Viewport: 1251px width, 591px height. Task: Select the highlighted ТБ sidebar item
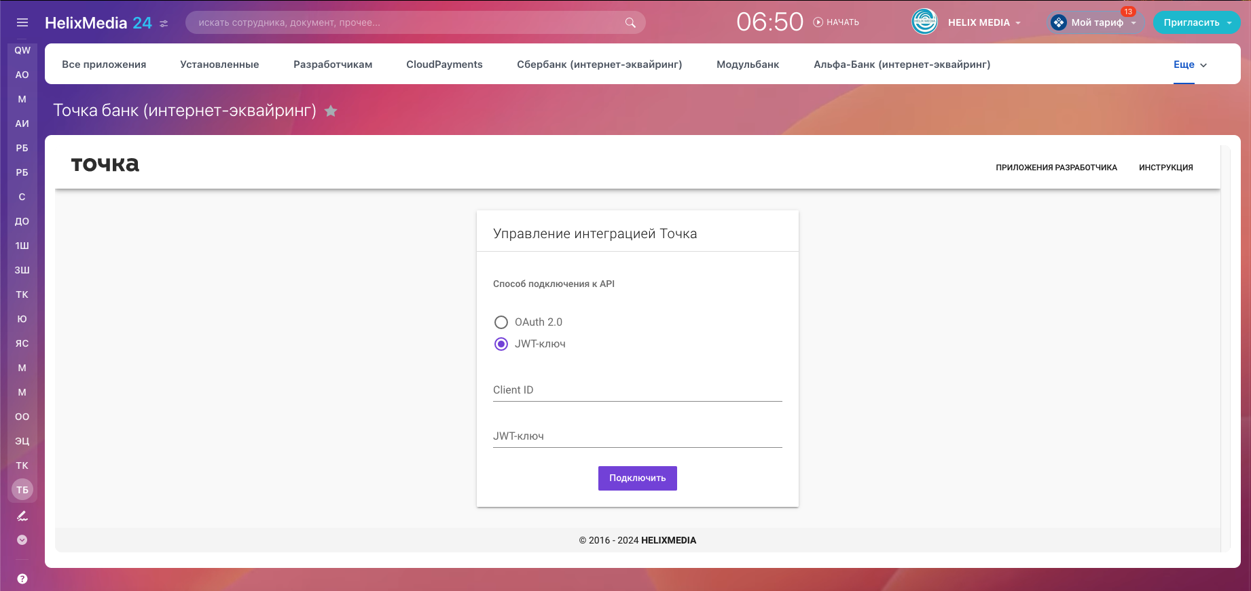click(x=22, y=489)
